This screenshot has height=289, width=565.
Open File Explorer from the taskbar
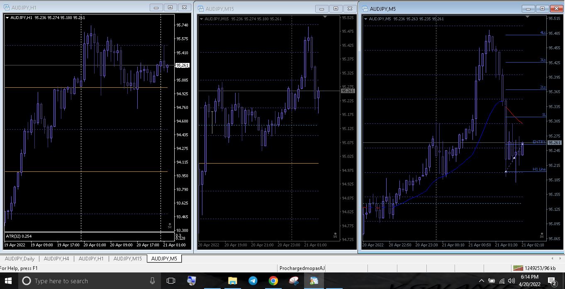[232, 281]
